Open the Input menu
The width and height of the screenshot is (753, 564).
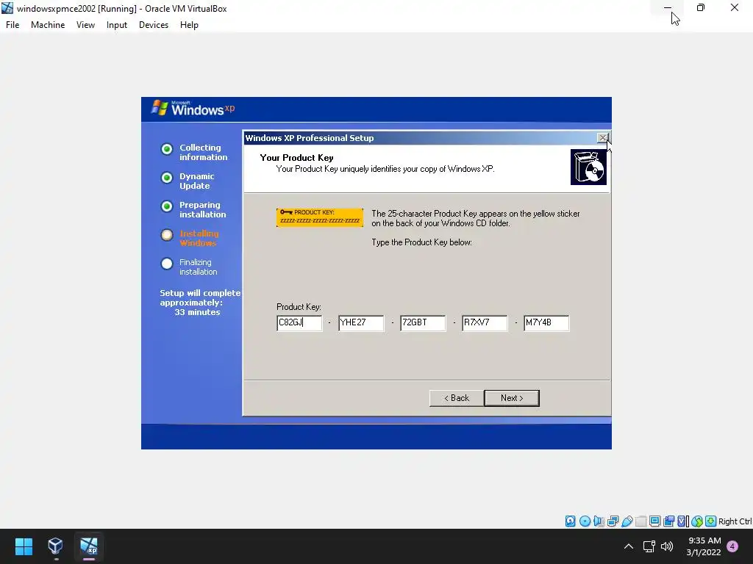coord(117,25)
